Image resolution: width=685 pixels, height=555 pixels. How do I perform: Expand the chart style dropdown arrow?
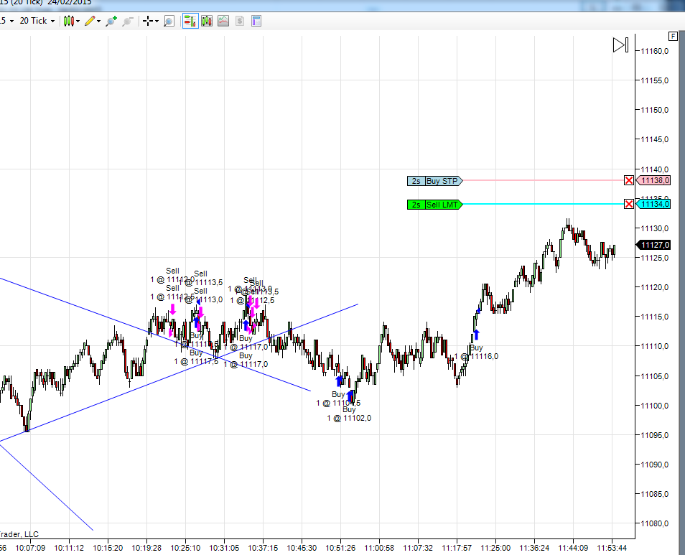click(x=78, y=21)
